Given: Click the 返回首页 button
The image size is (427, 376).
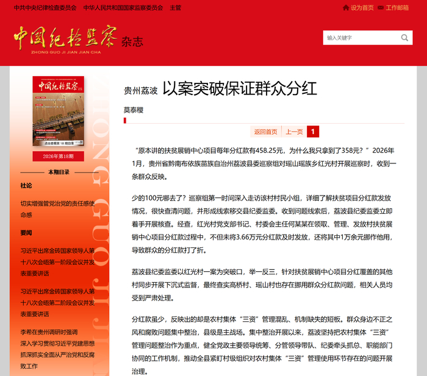Looking at the screenshot, I should (x=265, y=132).
